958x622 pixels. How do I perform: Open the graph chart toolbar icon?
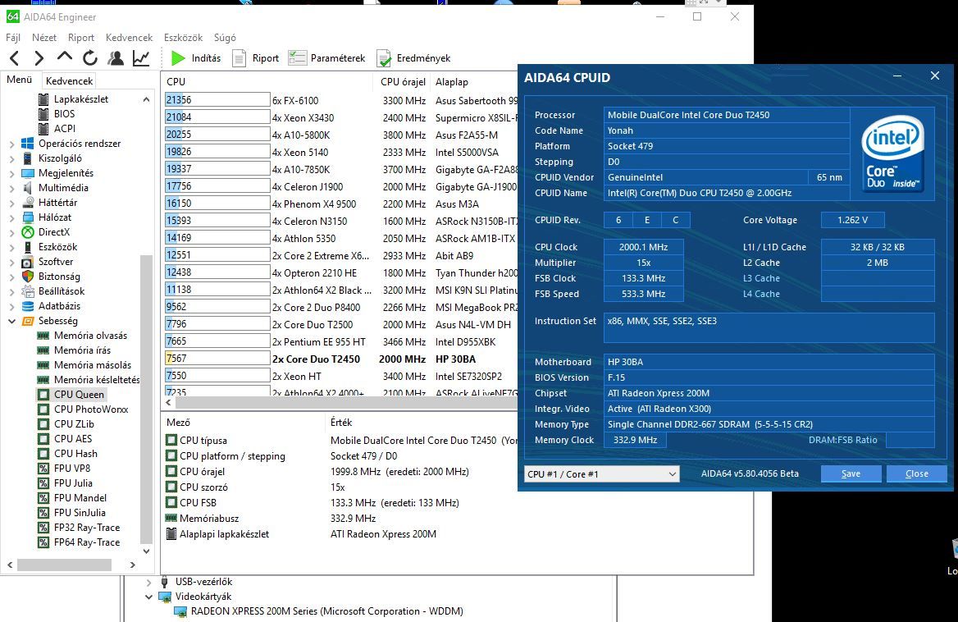point(141,58)
